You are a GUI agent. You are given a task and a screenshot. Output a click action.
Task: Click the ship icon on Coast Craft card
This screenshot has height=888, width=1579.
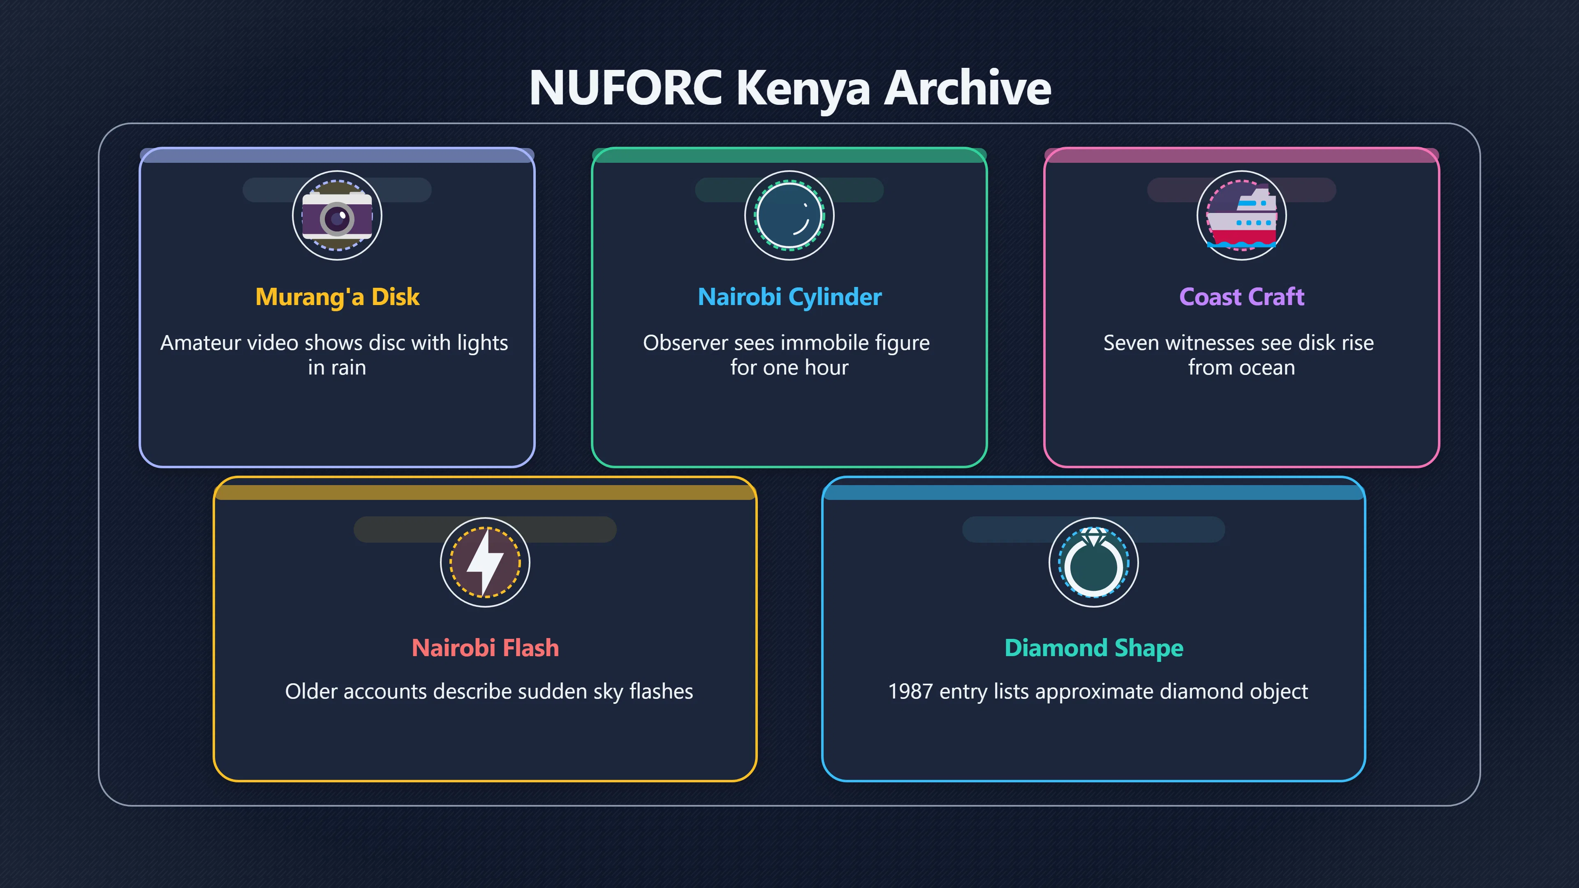1242,215
